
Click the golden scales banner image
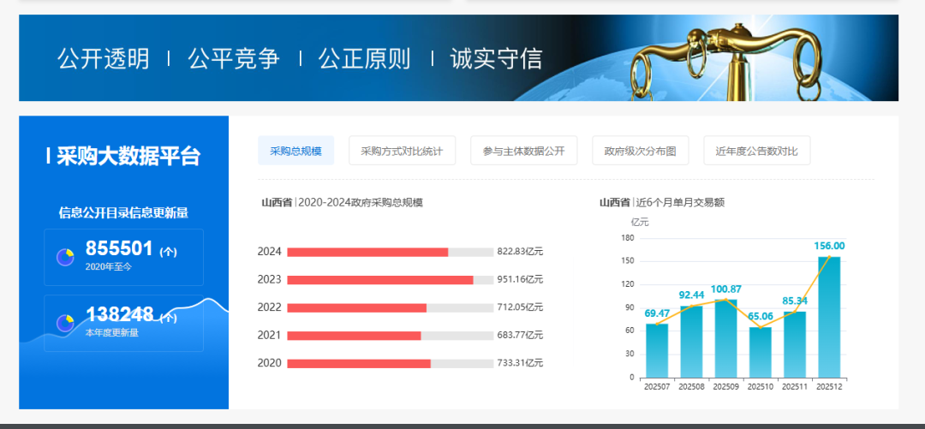tap(726, 58)
